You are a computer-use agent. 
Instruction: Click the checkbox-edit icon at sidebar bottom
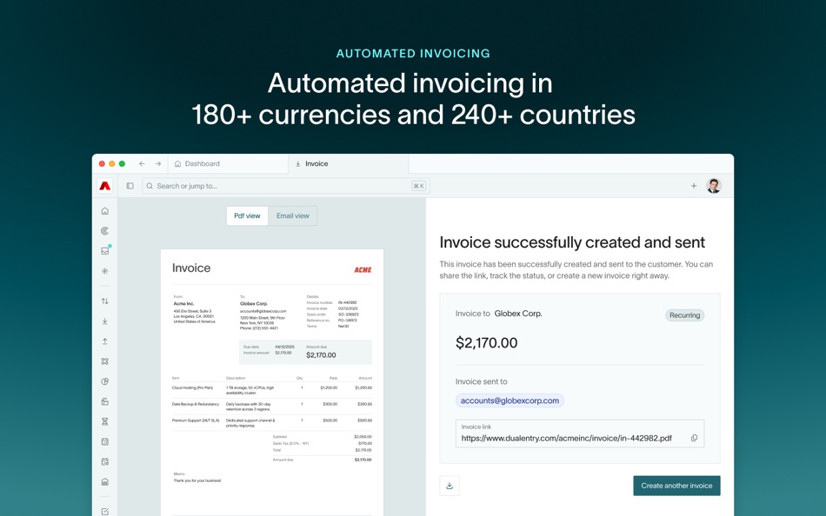[x=105, y=512]
